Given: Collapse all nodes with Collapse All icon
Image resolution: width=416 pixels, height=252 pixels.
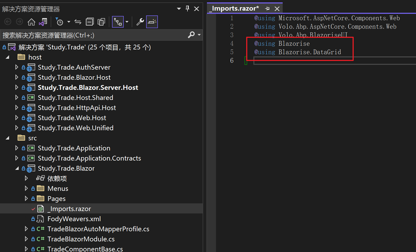Looking at the screenshot, I should (90, 22).
